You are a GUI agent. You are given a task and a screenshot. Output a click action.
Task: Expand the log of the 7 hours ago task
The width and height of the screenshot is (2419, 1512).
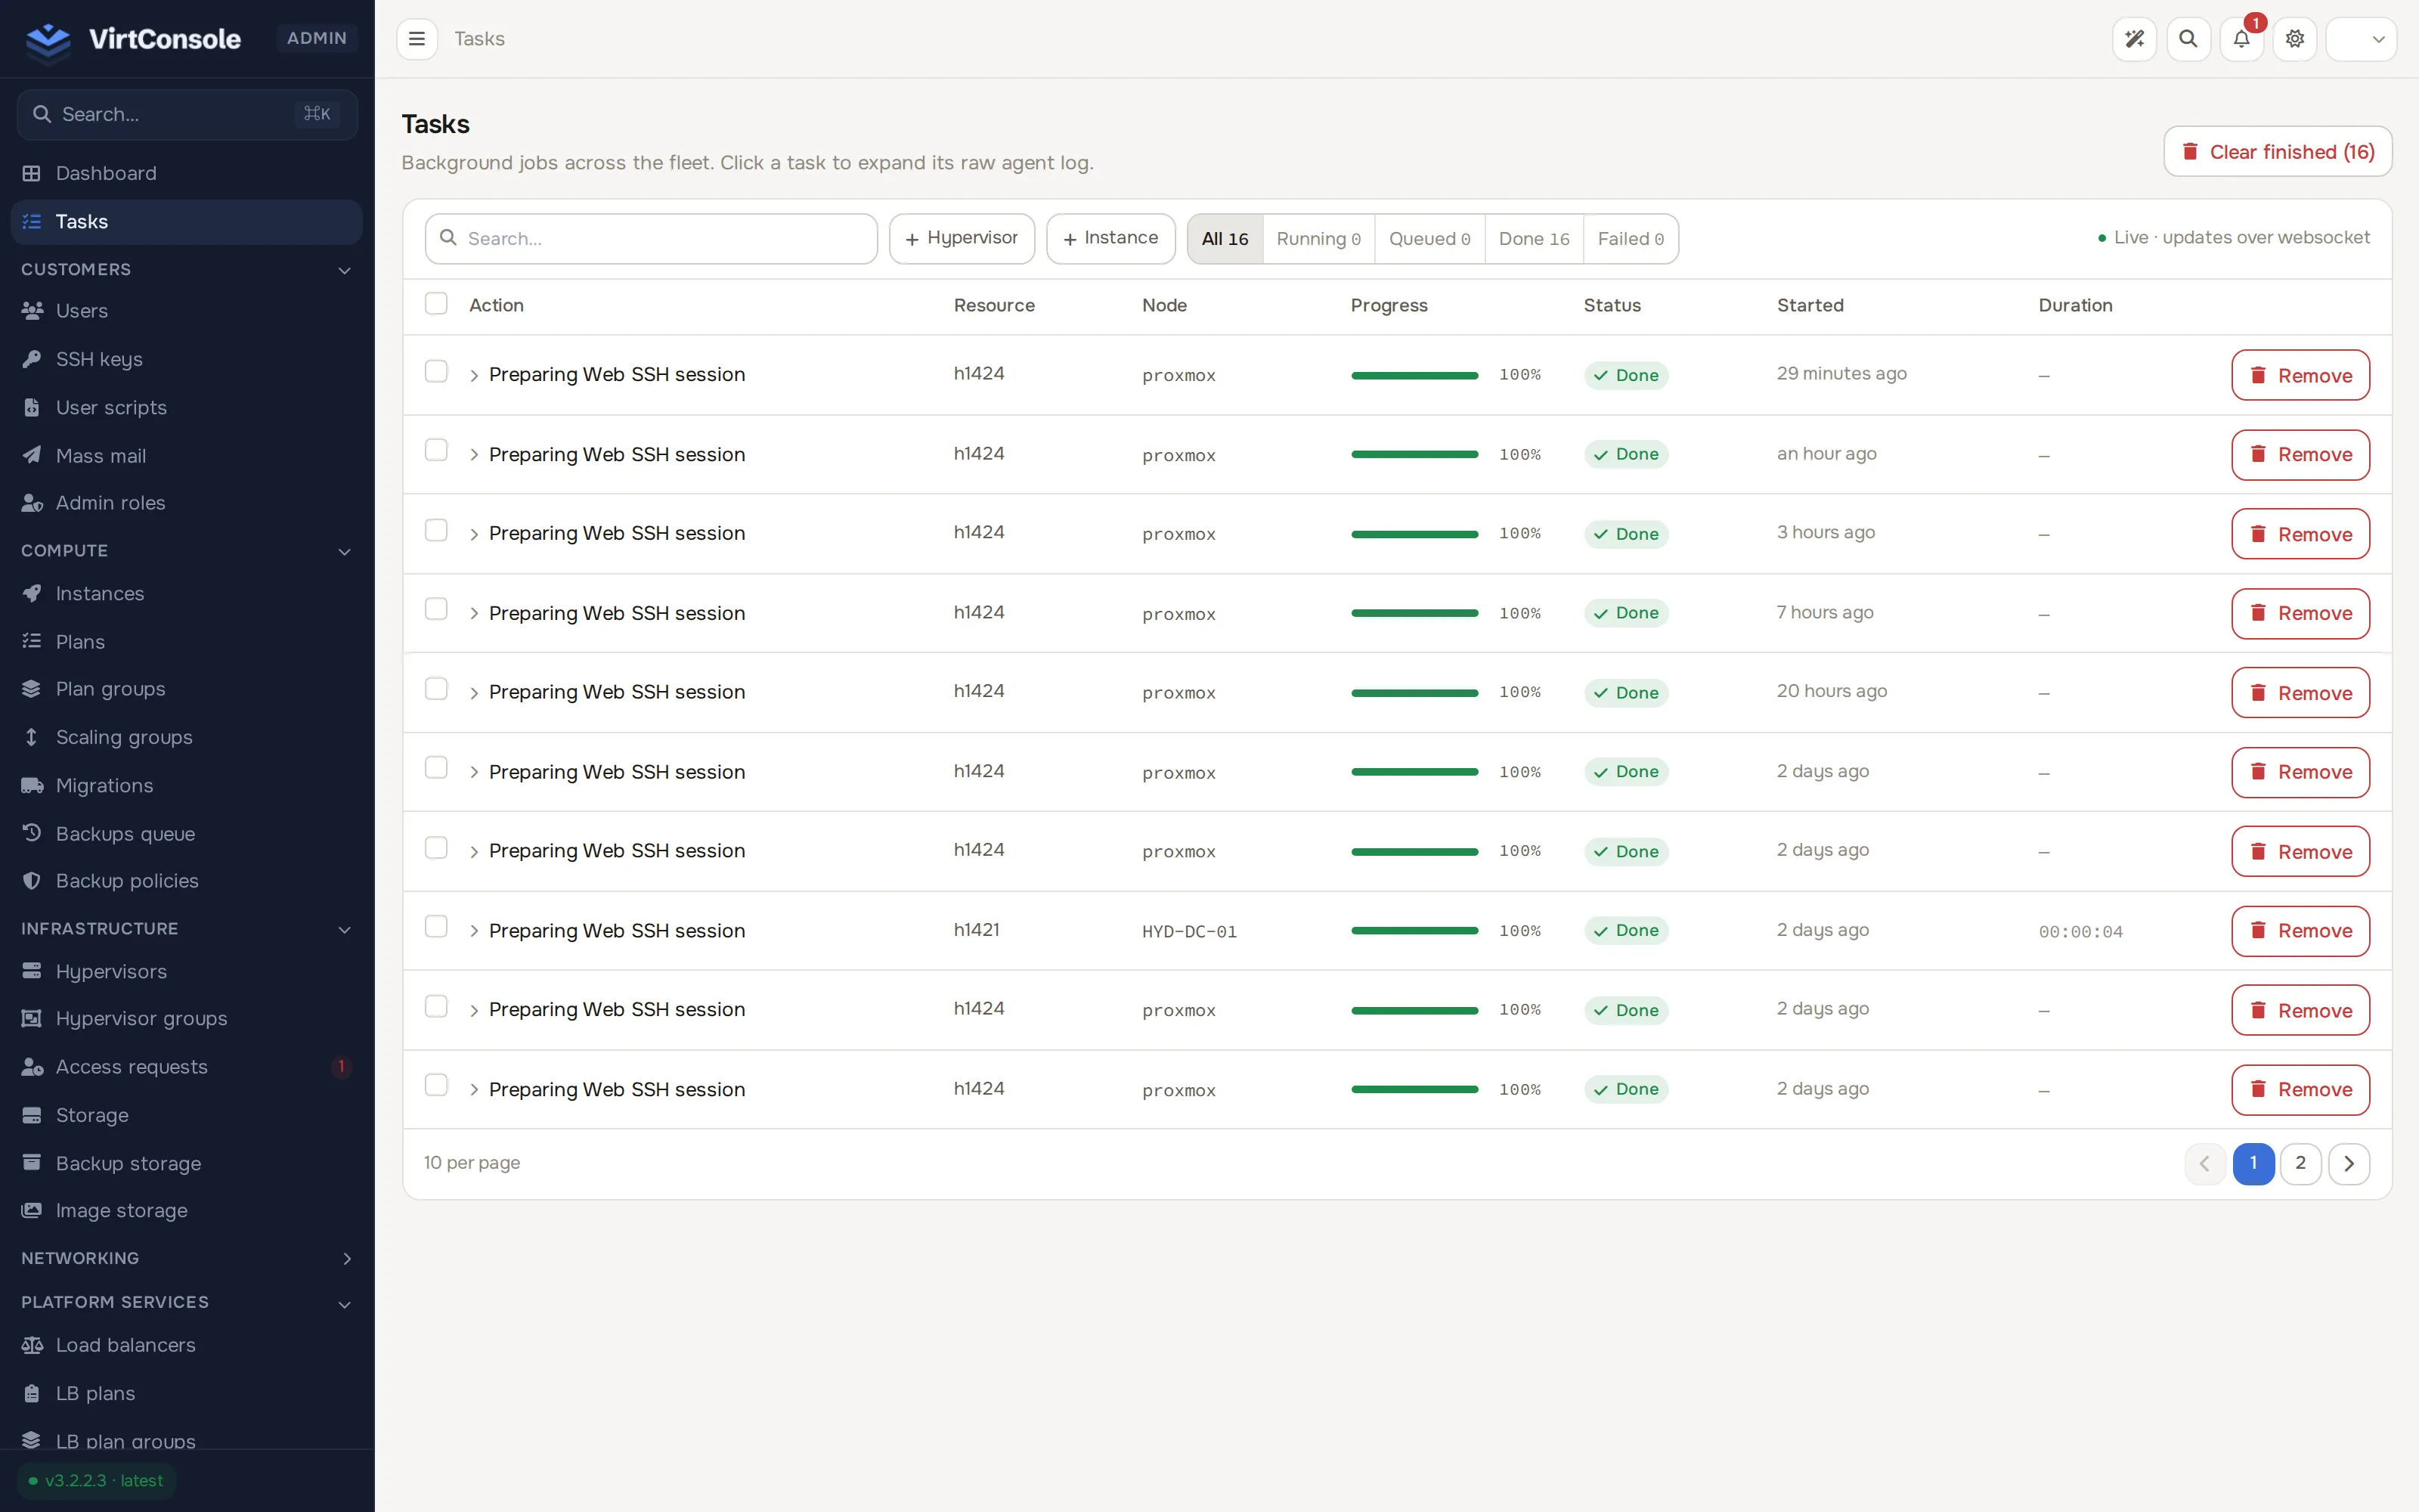(475, 614)
